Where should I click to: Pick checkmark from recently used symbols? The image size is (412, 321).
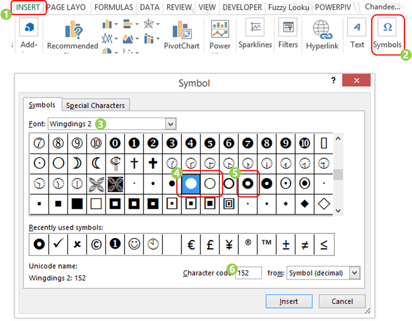coord(58,244)
